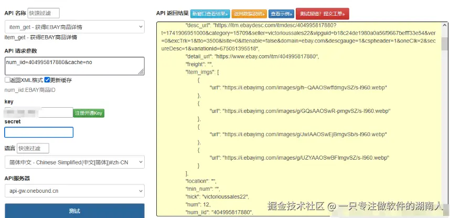Click the 语言 快速过滤 filter field

(33, 149)
